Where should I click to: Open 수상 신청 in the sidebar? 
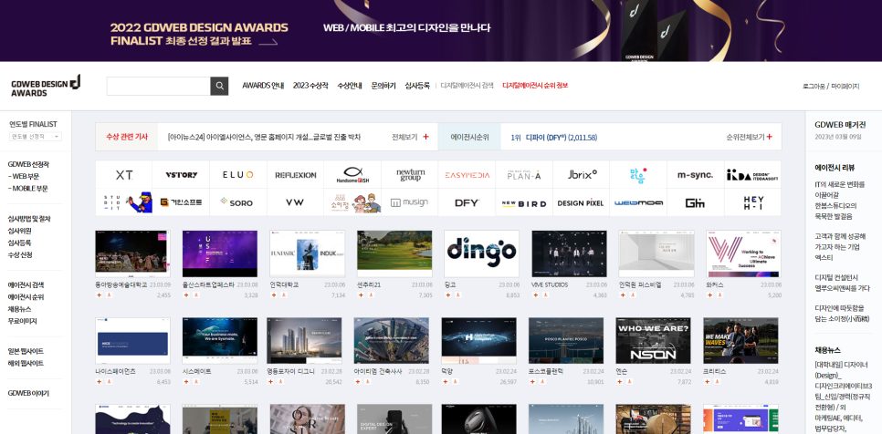point(20,255)
